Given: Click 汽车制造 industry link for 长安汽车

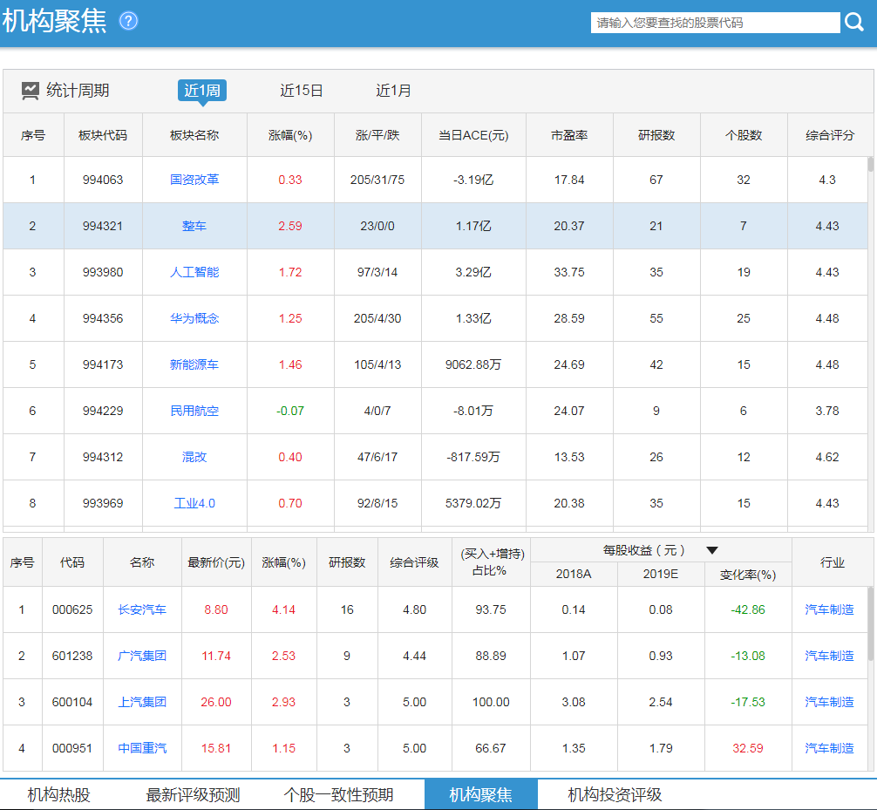Looking at the screenshot, I should [x=829, y=609].
